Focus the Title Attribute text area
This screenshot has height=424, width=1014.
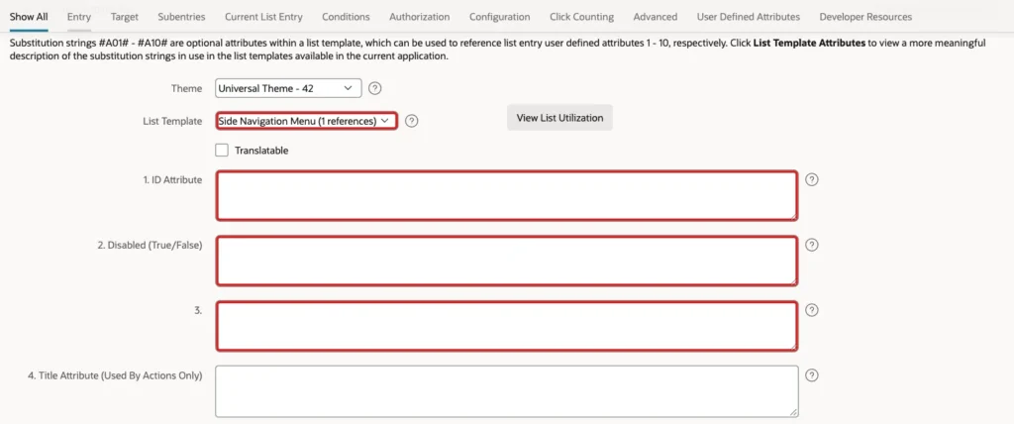[507, 391]
